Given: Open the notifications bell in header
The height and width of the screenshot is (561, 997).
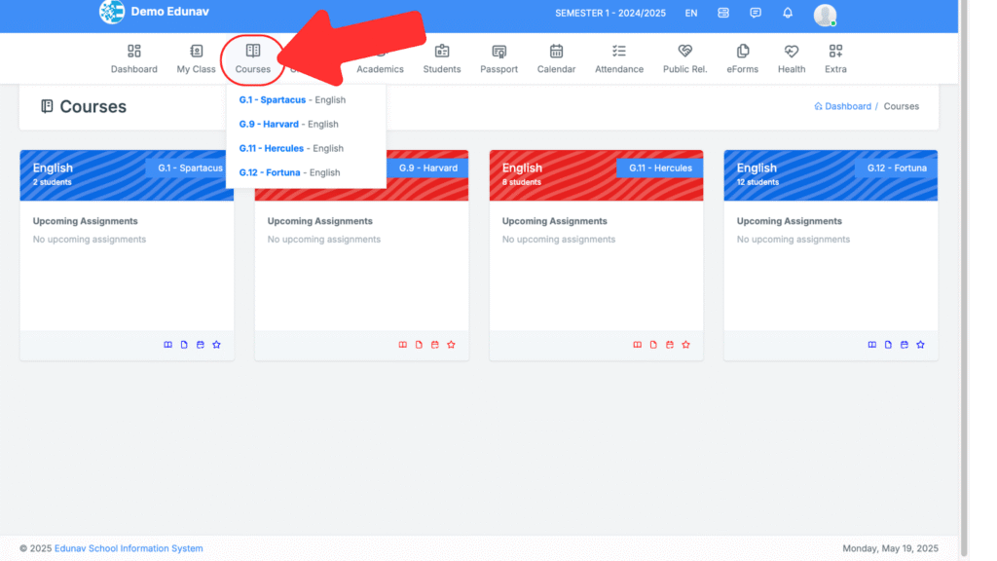Looking at the screenshot, I should pyautogui.click(x=787, y=14).
